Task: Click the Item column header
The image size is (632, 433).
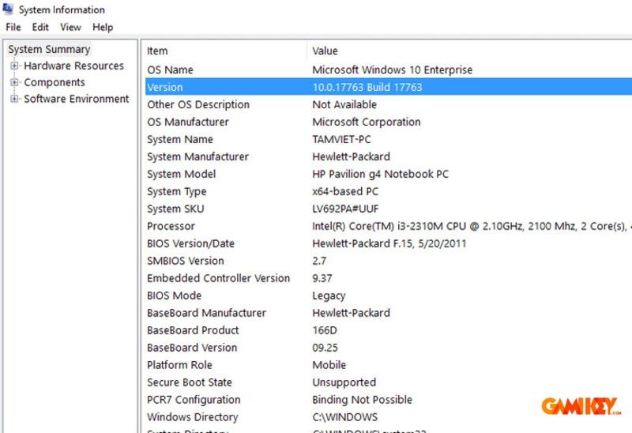Action: coord(157,51)
